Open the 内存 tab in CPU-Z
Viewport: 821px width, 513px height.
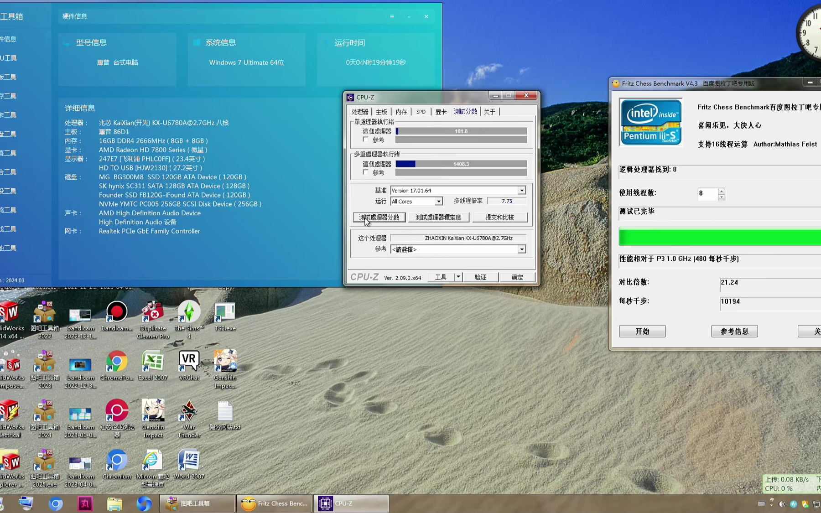(x=401, y=112)
